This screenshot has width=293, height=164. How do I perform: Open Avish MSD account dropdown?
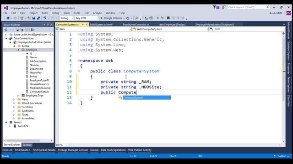(x=284, y=13)
